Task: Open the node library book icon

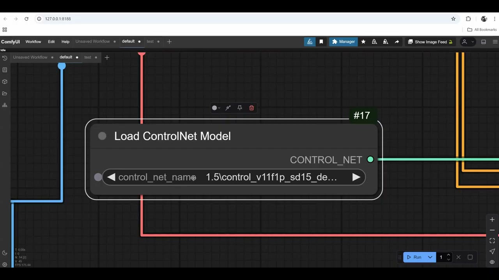Action: (5, 70)
